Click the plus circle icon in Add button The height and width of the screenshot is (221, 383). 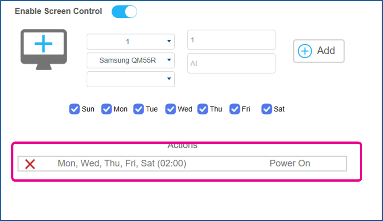pyautogui.click(x=305, y=51)
